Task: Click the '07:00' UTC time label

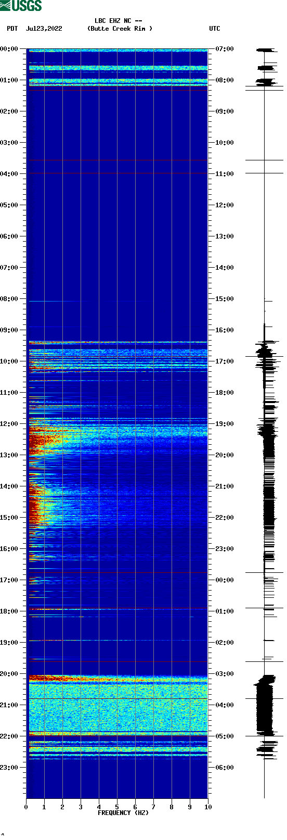Action: tap(225, 49)
